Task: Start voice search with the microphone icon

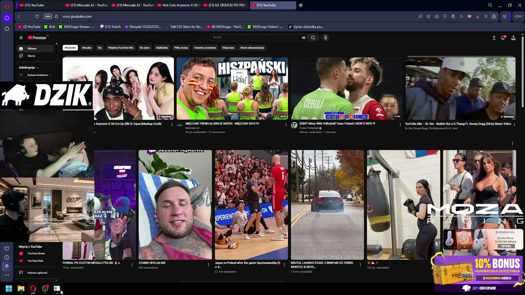Action: (326, 38)
